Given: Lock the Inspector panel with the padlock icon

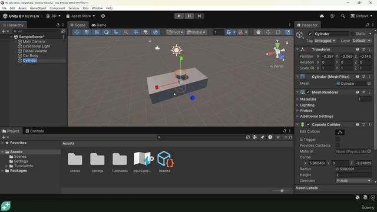Looking at the screenshot, I should [x=368, y=25].
